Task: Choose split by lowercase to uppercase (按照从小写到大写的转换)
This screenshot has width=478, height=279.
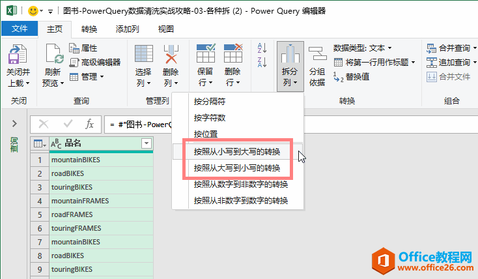Action: [x=238, y=152]
